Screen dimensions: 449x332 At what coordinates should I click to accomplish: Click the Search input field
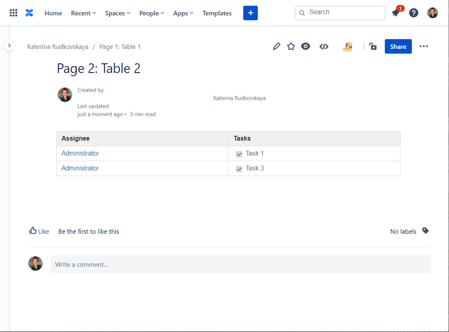pyautogui.click(x=340, y=13)
